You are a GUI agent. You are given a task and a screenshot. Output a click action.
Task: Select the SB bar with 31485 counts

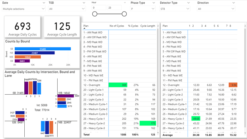[43, 49]
